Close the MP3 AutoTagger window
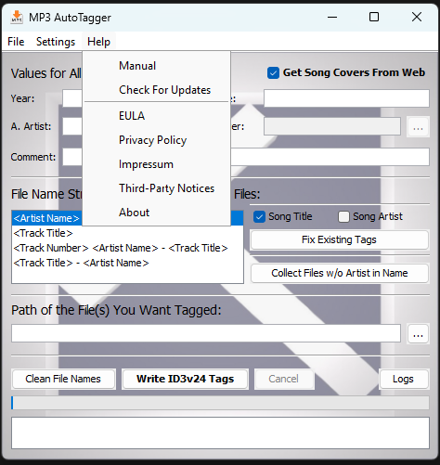The height and width of the screenshot is (465, 440). click(417, 17)
